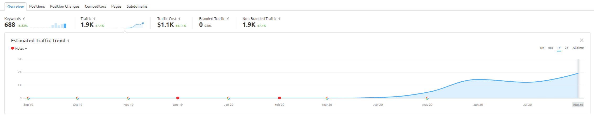Open the Subdomains tab
The width and height of the screenshot is (594, 116).
(137, 6)
